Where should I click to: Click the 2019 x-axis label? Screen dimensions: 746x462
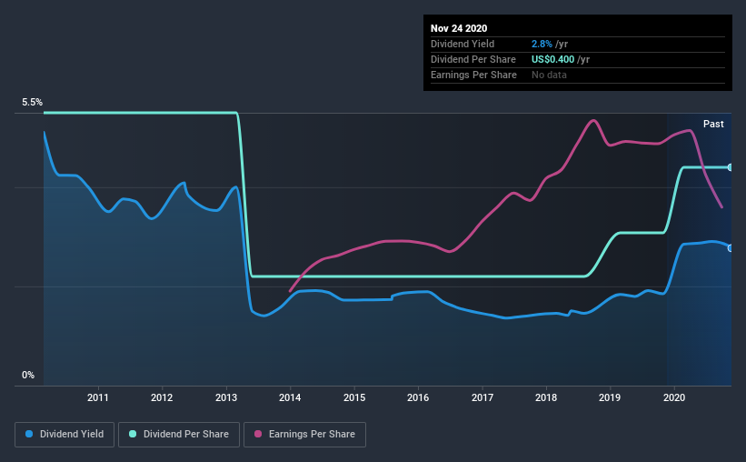coord(610,397)
